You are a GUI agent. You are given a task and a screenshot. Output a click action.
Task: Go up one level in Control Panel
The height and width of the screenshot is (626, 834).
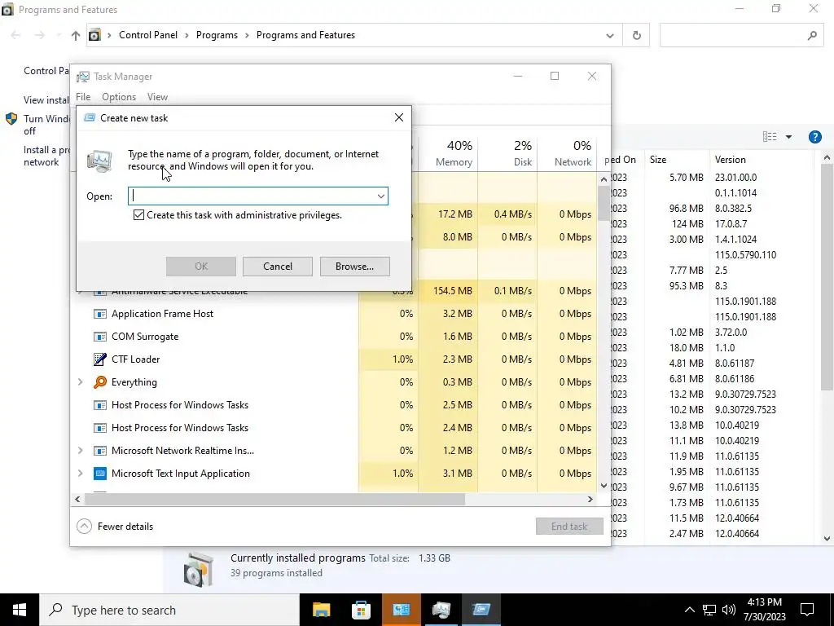pos(76,35)
